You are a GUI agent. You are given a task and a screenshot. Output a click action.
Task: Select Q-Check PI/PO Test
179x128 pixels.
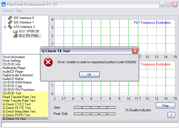25,115
